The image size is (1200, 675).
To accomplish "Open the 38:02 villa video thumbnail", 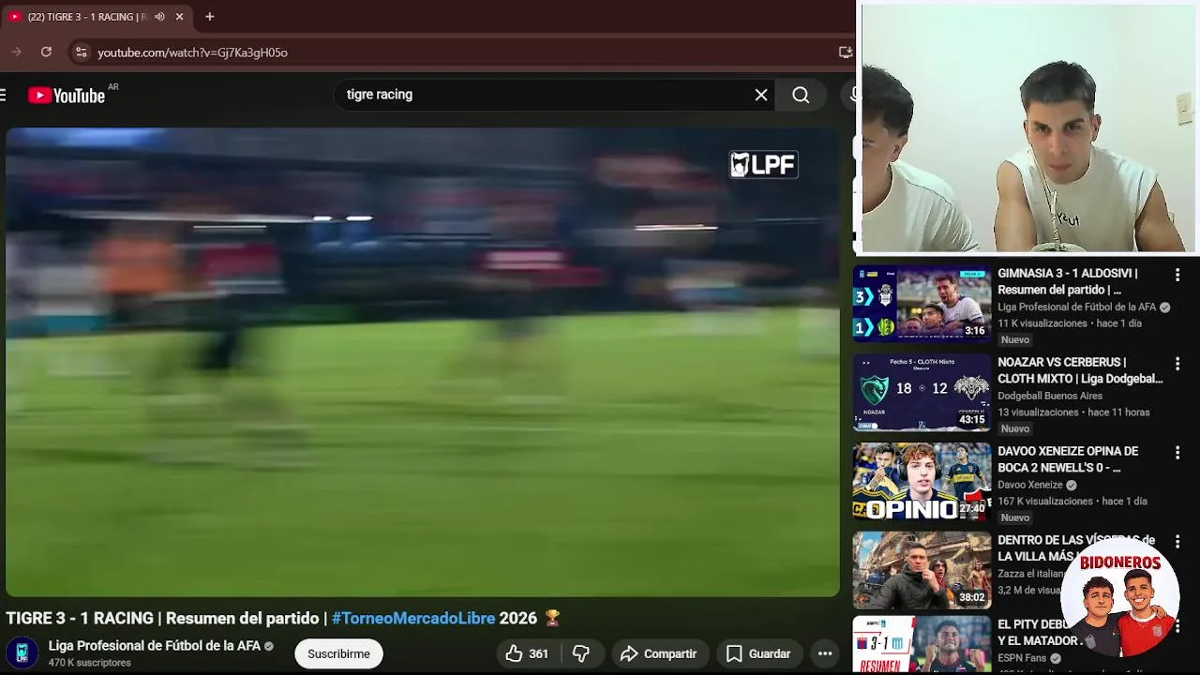I will (x=922, y=571).
